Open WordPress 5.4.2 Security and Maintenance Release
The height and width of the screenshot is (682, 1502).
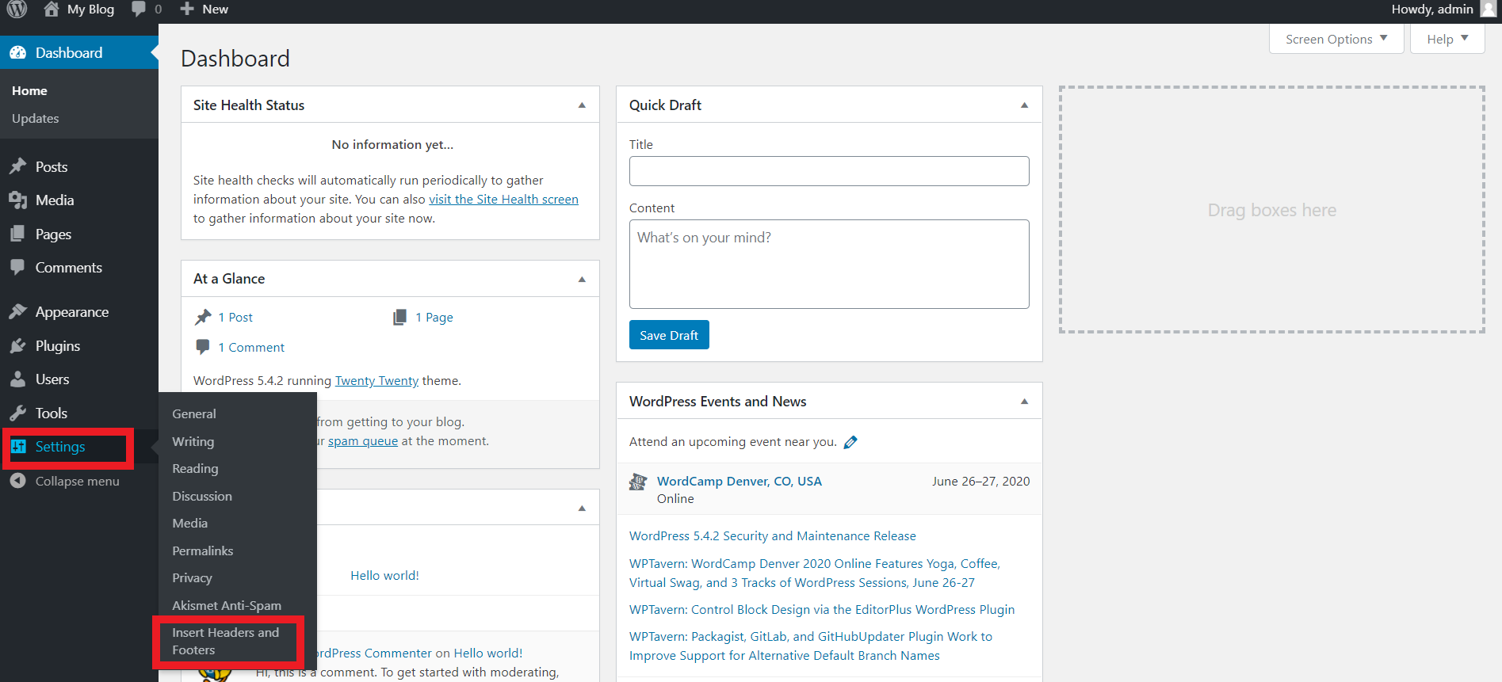click(773, 536)
